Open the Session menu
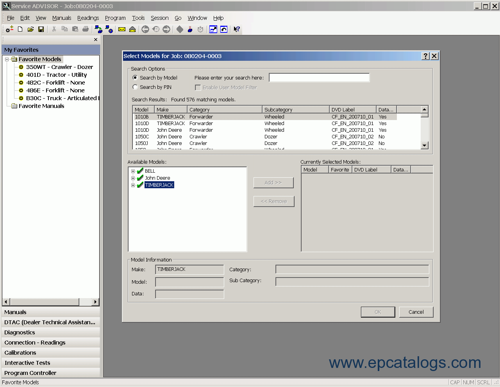The width and height of the screenshot is (500, 387). (x=159, y=18)
